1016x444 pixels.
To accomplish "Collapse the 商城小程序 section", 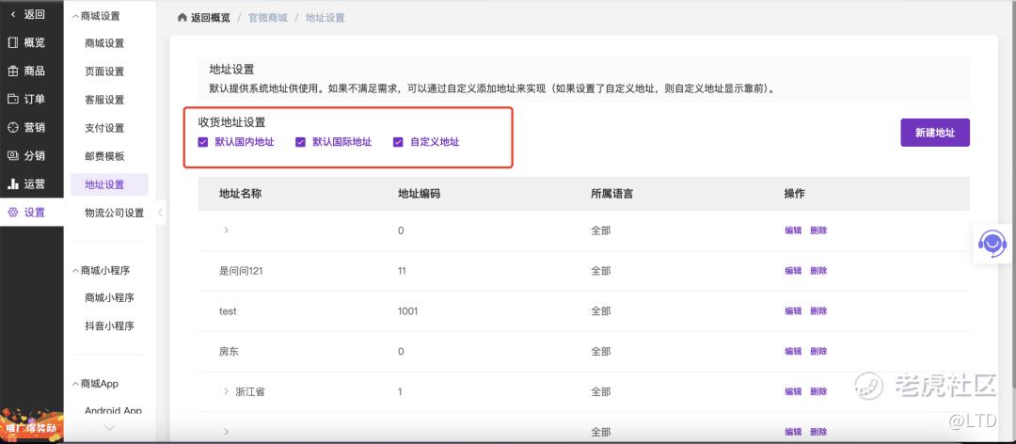I will click(x=75, y=270).
